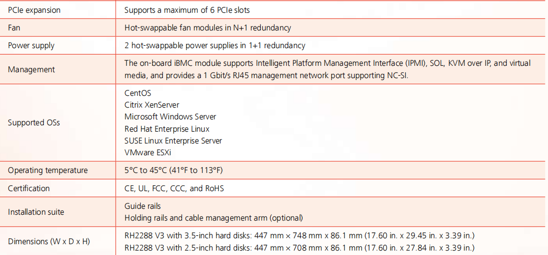Select the Microsoft Windows Server entry
This screenshot has width=548, height=255.
point(170,117)
